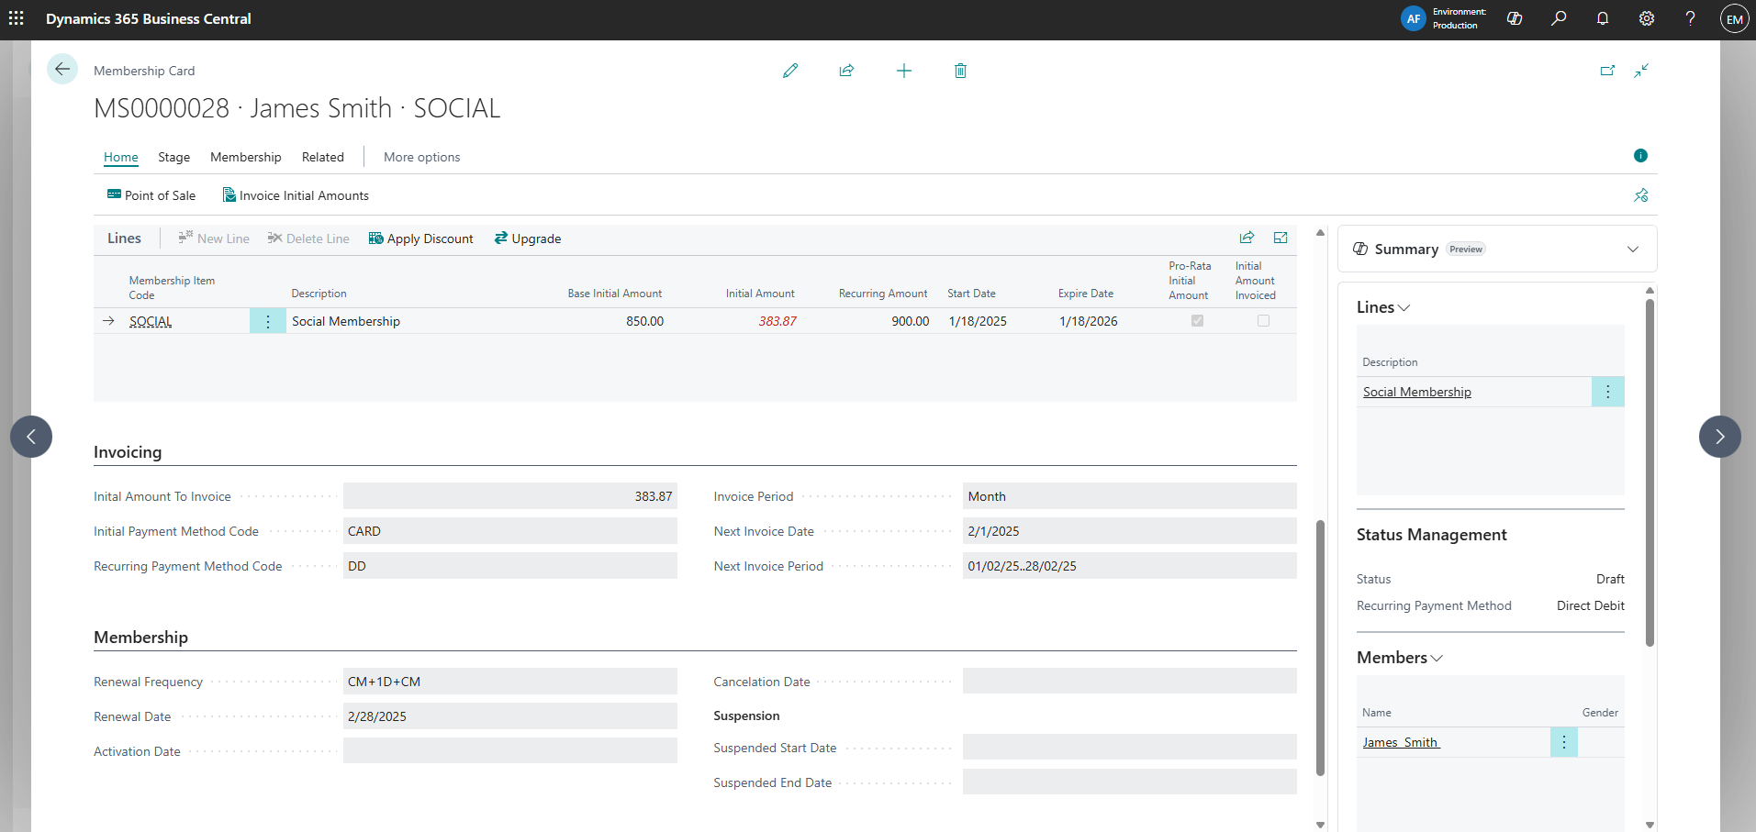Switch to the Home tab
Viewport: 1756px width, 832px height.
click(121, 157)
